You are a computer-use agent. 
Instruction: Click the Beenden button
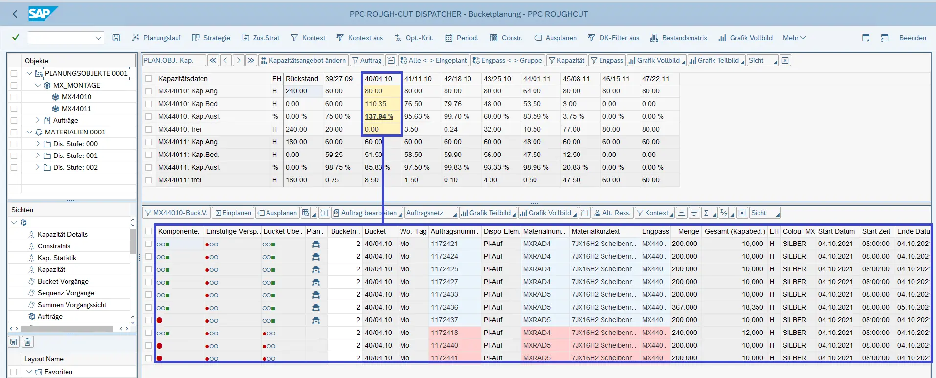click(x=913, y=38)
